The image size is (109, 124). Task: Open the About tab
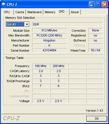tap(75, 12)
